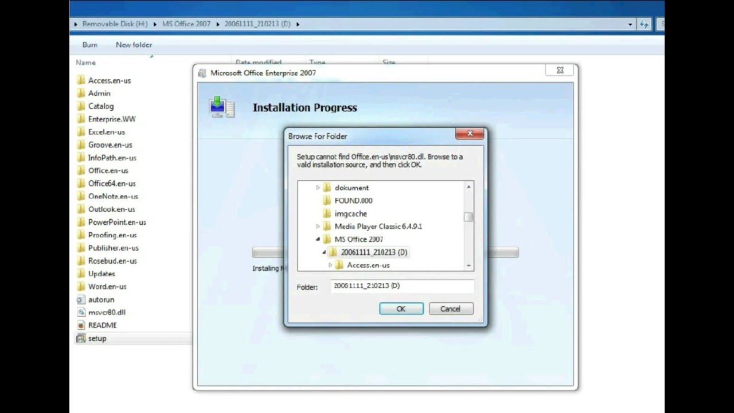
Task: Click the tree scrollbar thumb in Browse dialog
Action: point(468,217)
